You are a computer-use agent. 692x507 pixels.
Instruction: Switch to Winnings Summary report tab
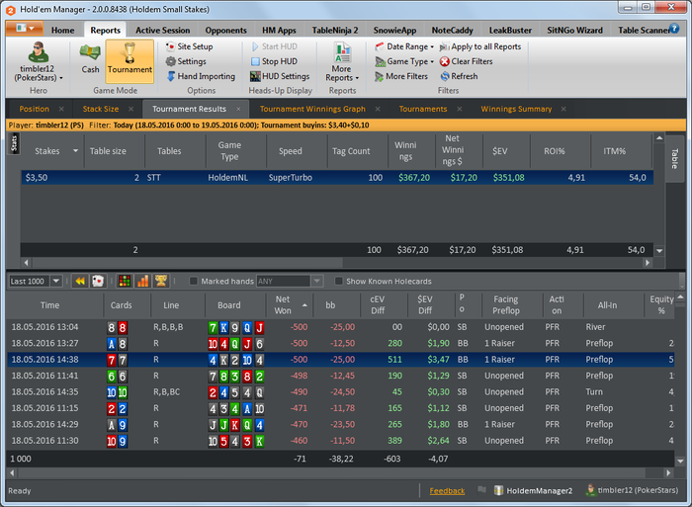coord(516,109)
